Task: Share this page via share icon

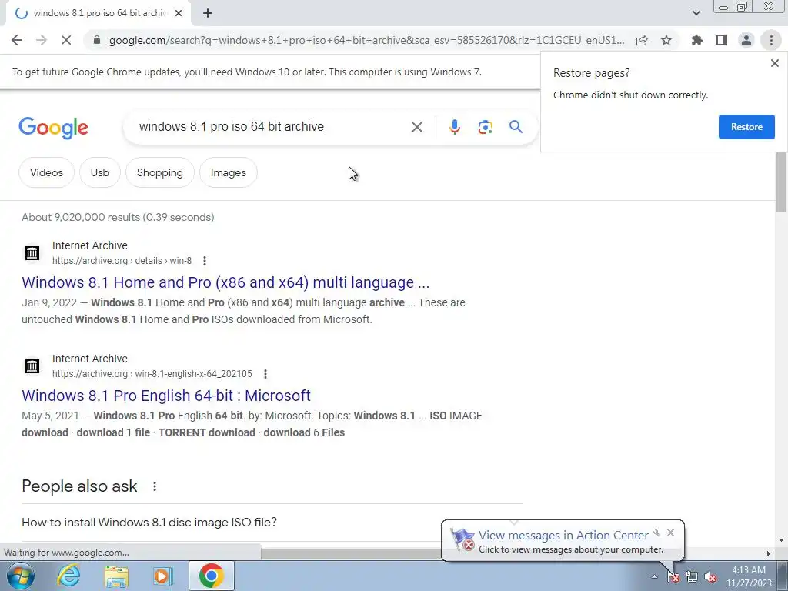Action: point(642,40)
